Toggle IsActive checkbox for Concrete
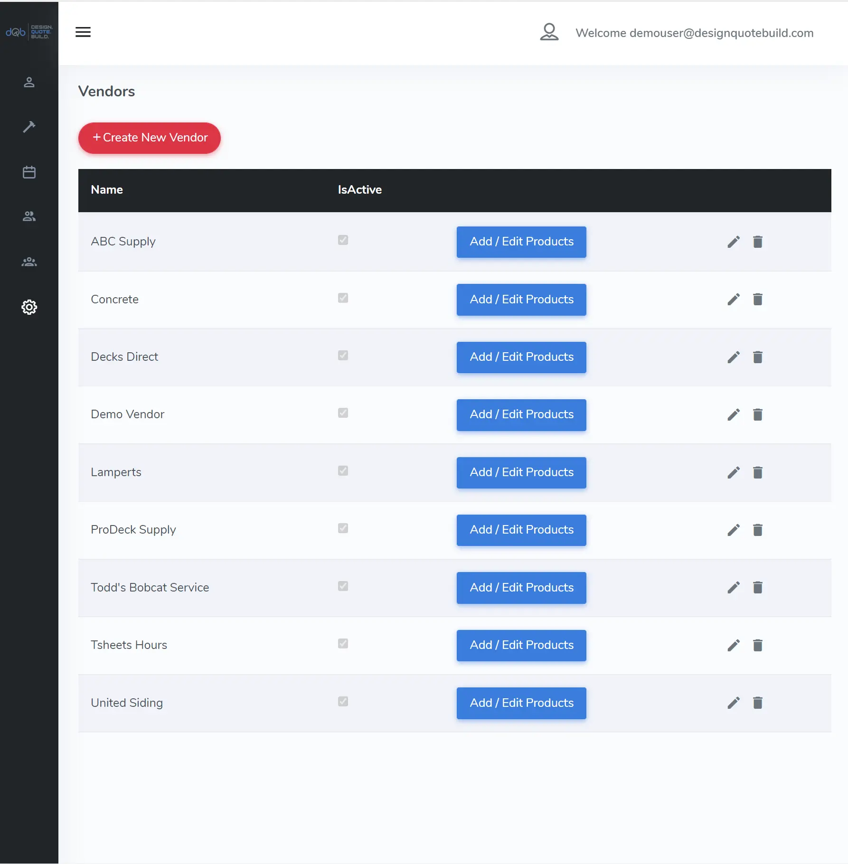 (343, 298)
